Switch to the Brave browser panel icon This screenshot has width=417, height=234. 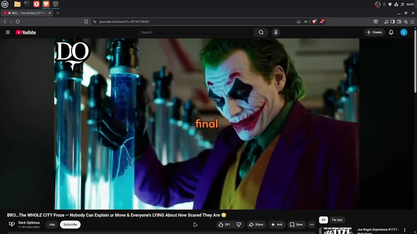pos(46,4)
